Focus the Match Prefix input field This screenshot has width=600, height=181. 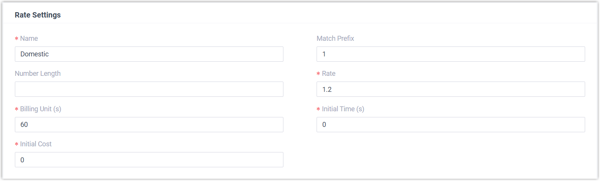coord(450,54)
